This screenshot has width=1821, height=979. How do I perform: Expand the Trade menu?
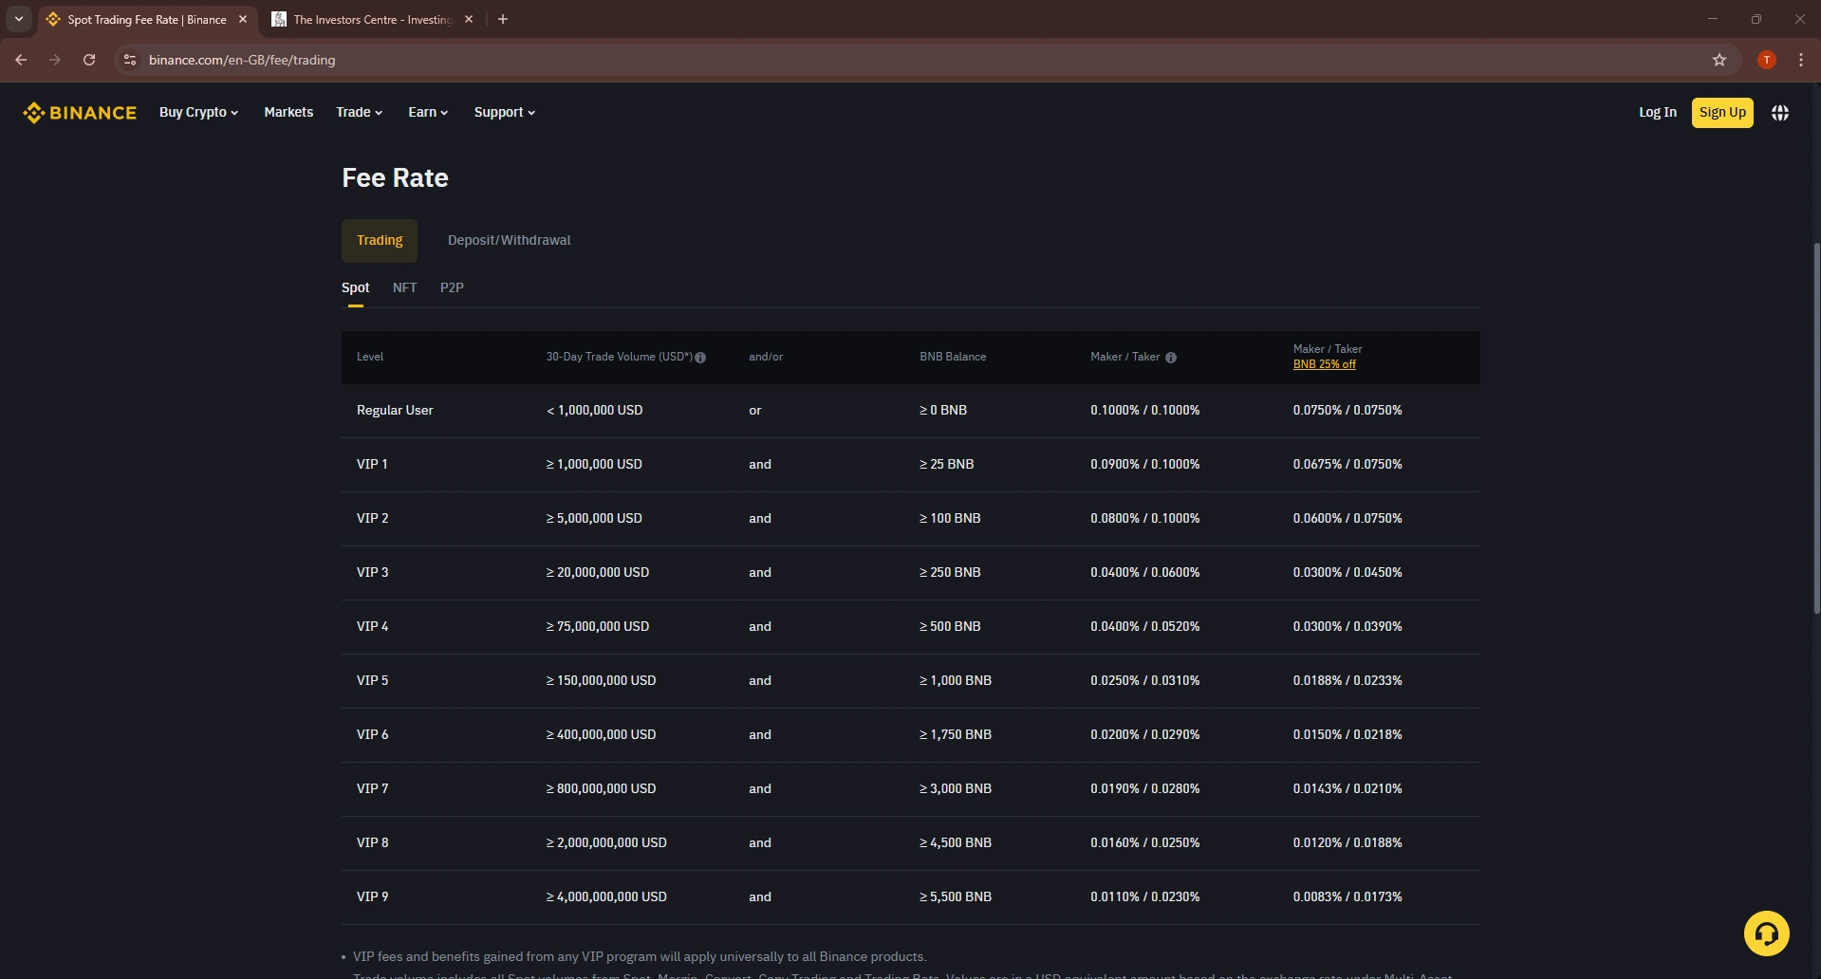[359, 112]
